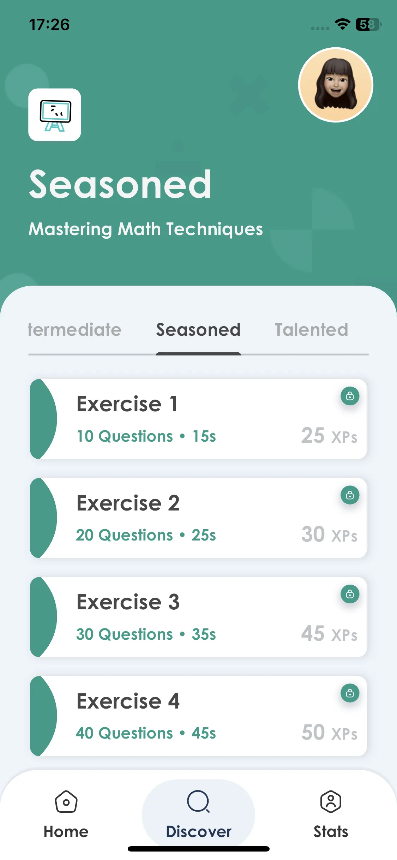The image size is (397, 860).
Task: Select the Seasoned tab
Action: coord(198,330)
